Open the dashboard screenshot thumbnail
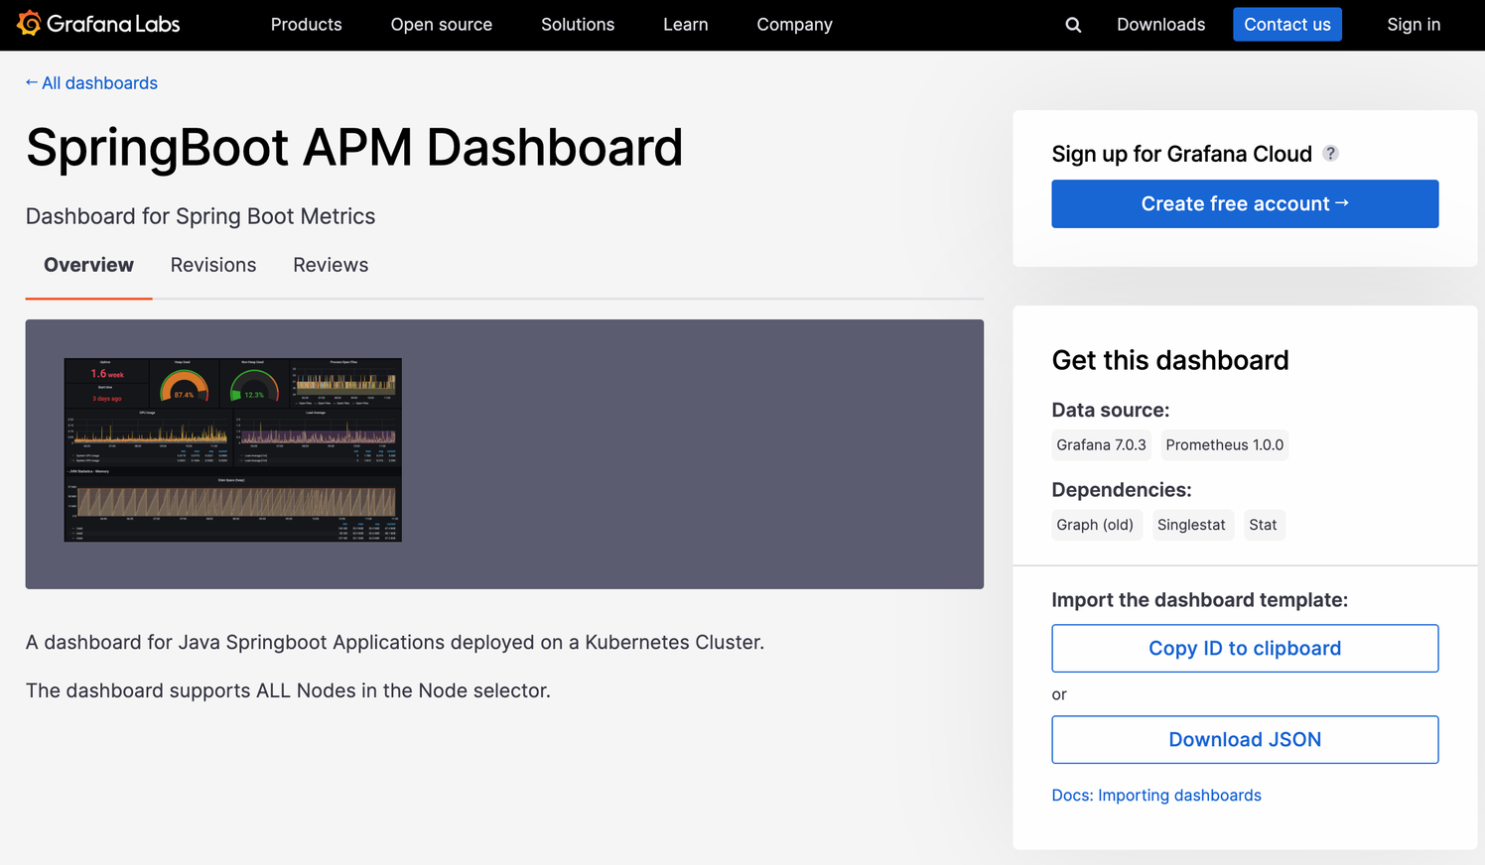 pyautogui.click(x=232, y=449)
